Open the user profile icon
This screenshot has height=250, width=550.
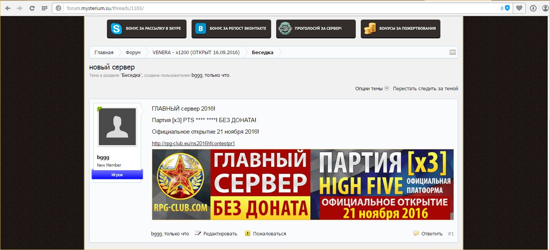[x=545, y=8]
